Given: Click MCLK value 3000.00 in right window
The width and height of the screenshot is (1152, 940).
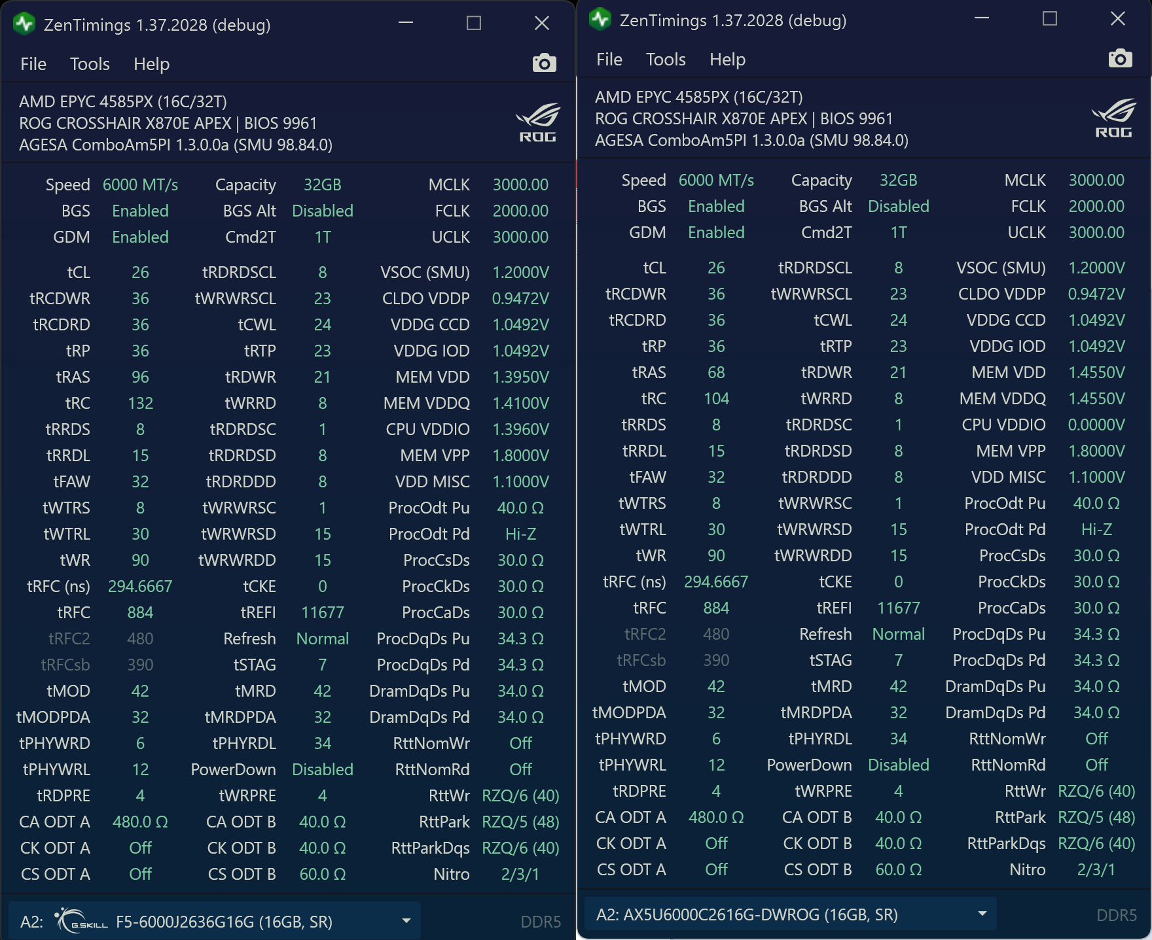Looking at the screenshot, I should click(1097, 181).
